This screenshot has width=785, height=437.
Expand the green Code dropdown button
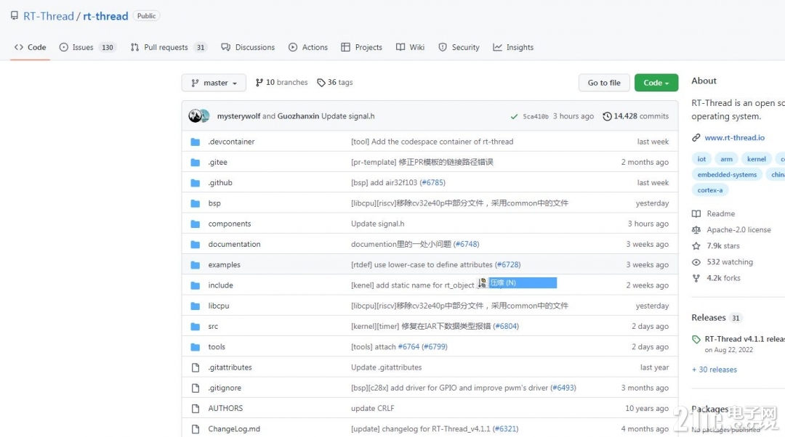click(656, 83)
